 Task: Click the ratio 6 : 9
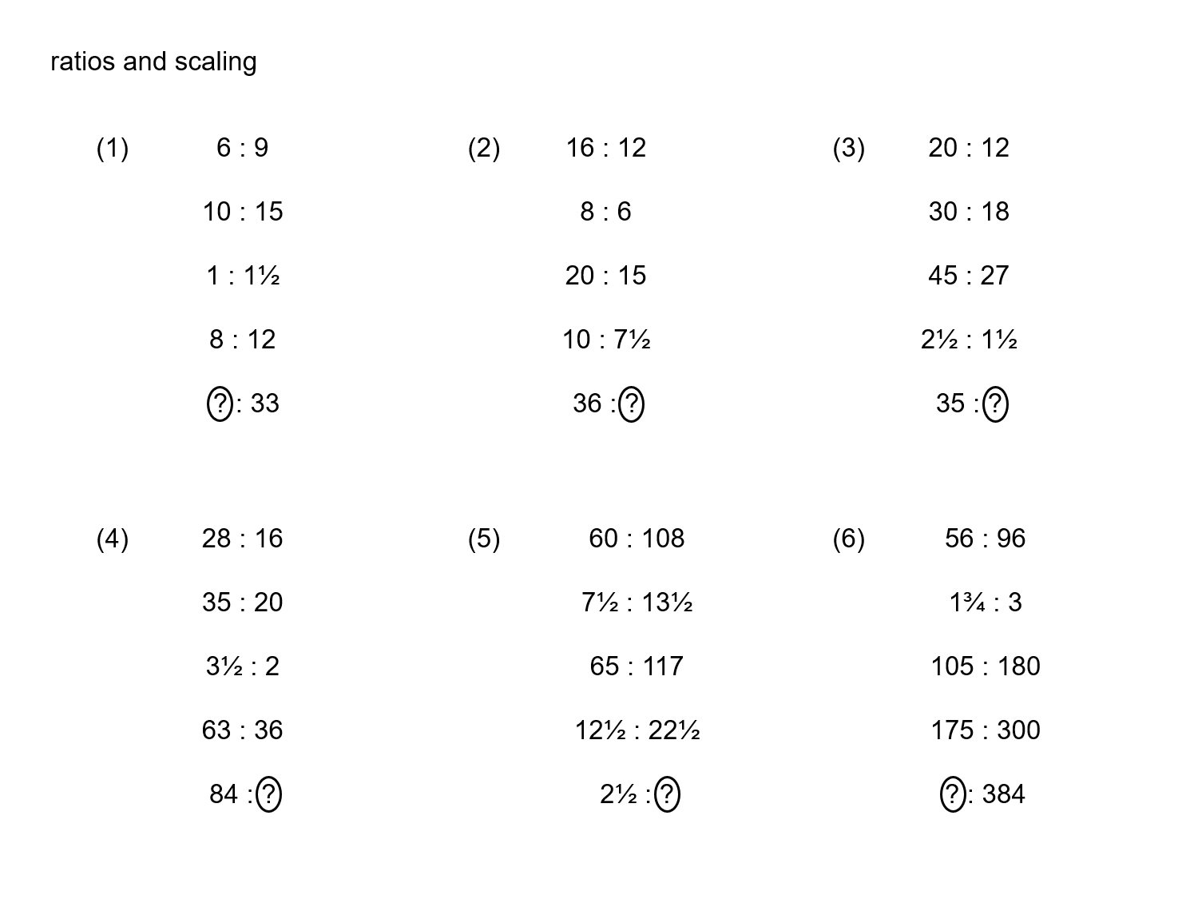pyautogui.click(x=242, y=148)
